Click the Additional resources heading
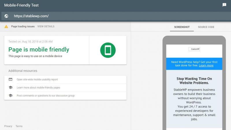The width and height of the screenshot is (231, 130). coord(23,71)
